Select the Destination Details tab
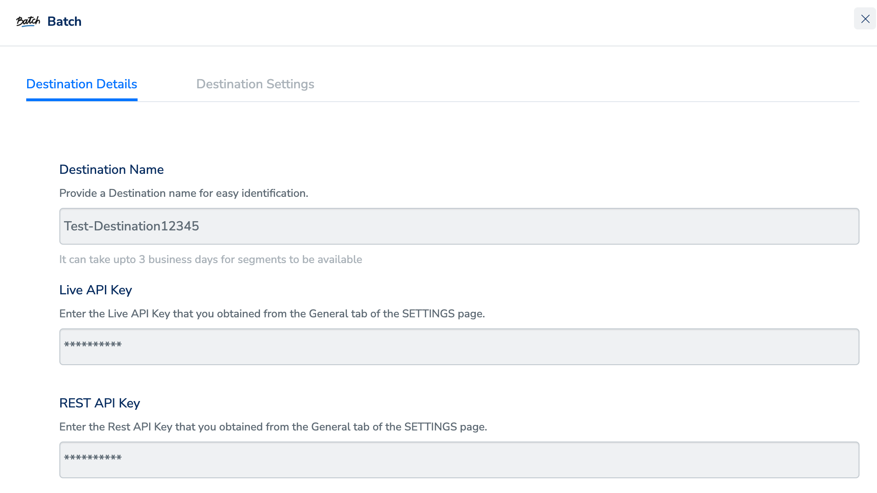The height and width of the screenshot is (493, 877). [x=81, y=84]
